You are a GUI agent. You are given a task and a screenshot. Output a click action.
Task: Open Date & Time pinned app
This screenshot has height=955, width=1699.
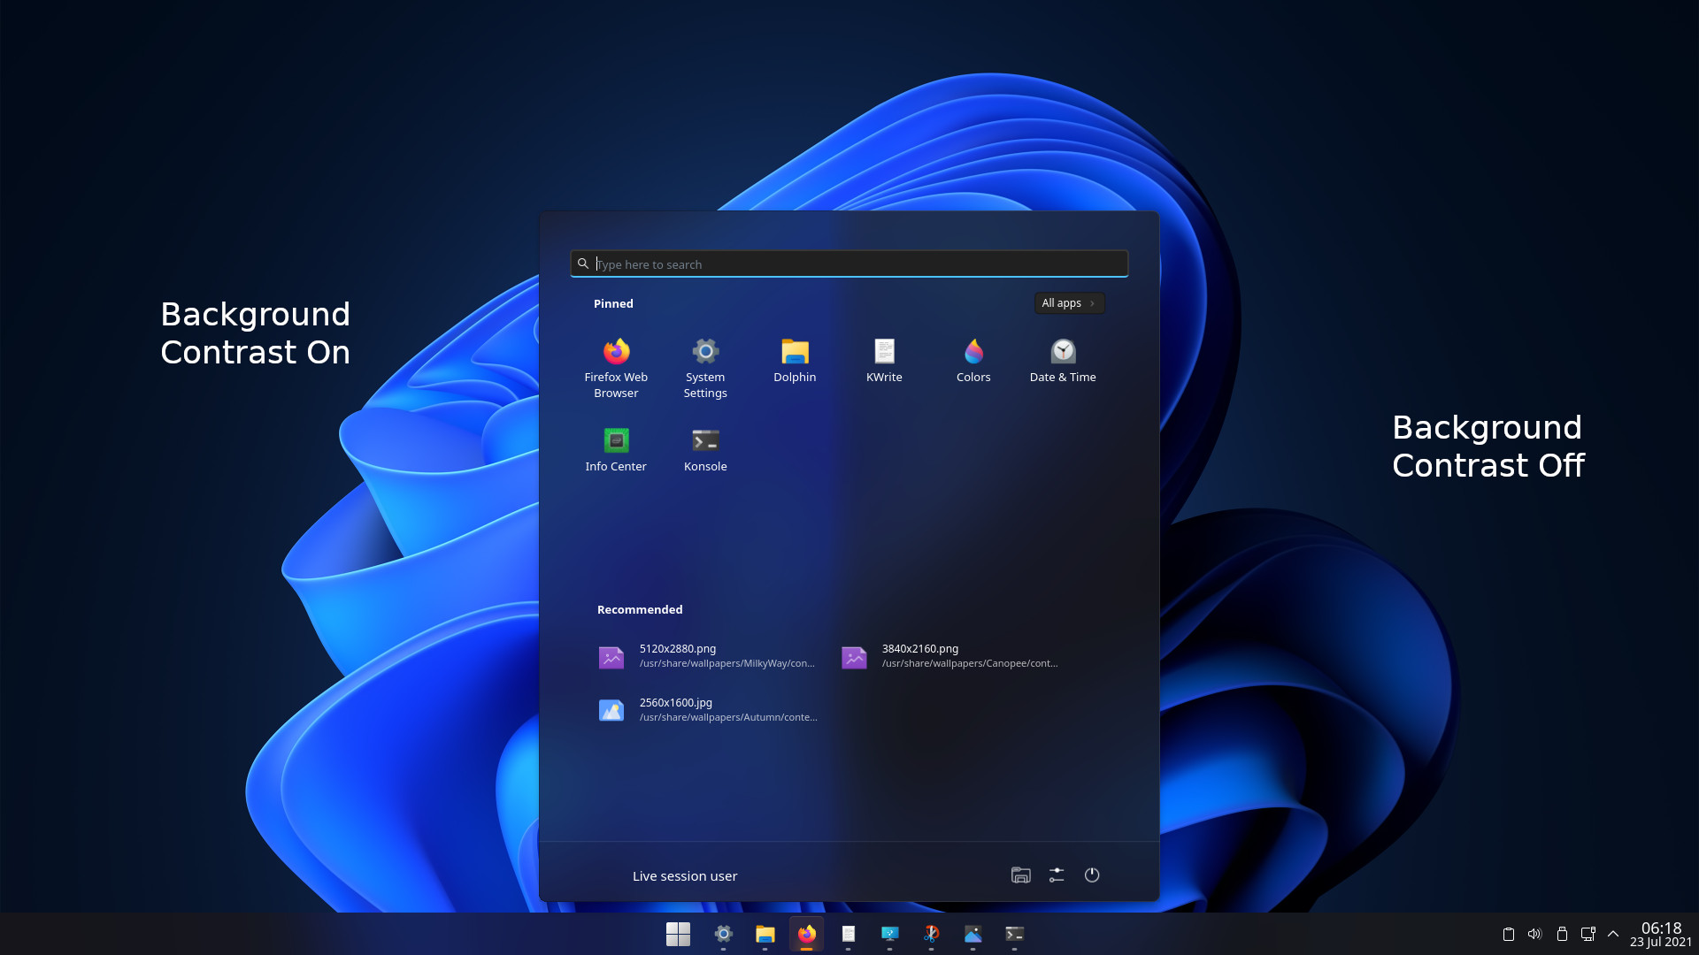click(x=1063, y=360)
